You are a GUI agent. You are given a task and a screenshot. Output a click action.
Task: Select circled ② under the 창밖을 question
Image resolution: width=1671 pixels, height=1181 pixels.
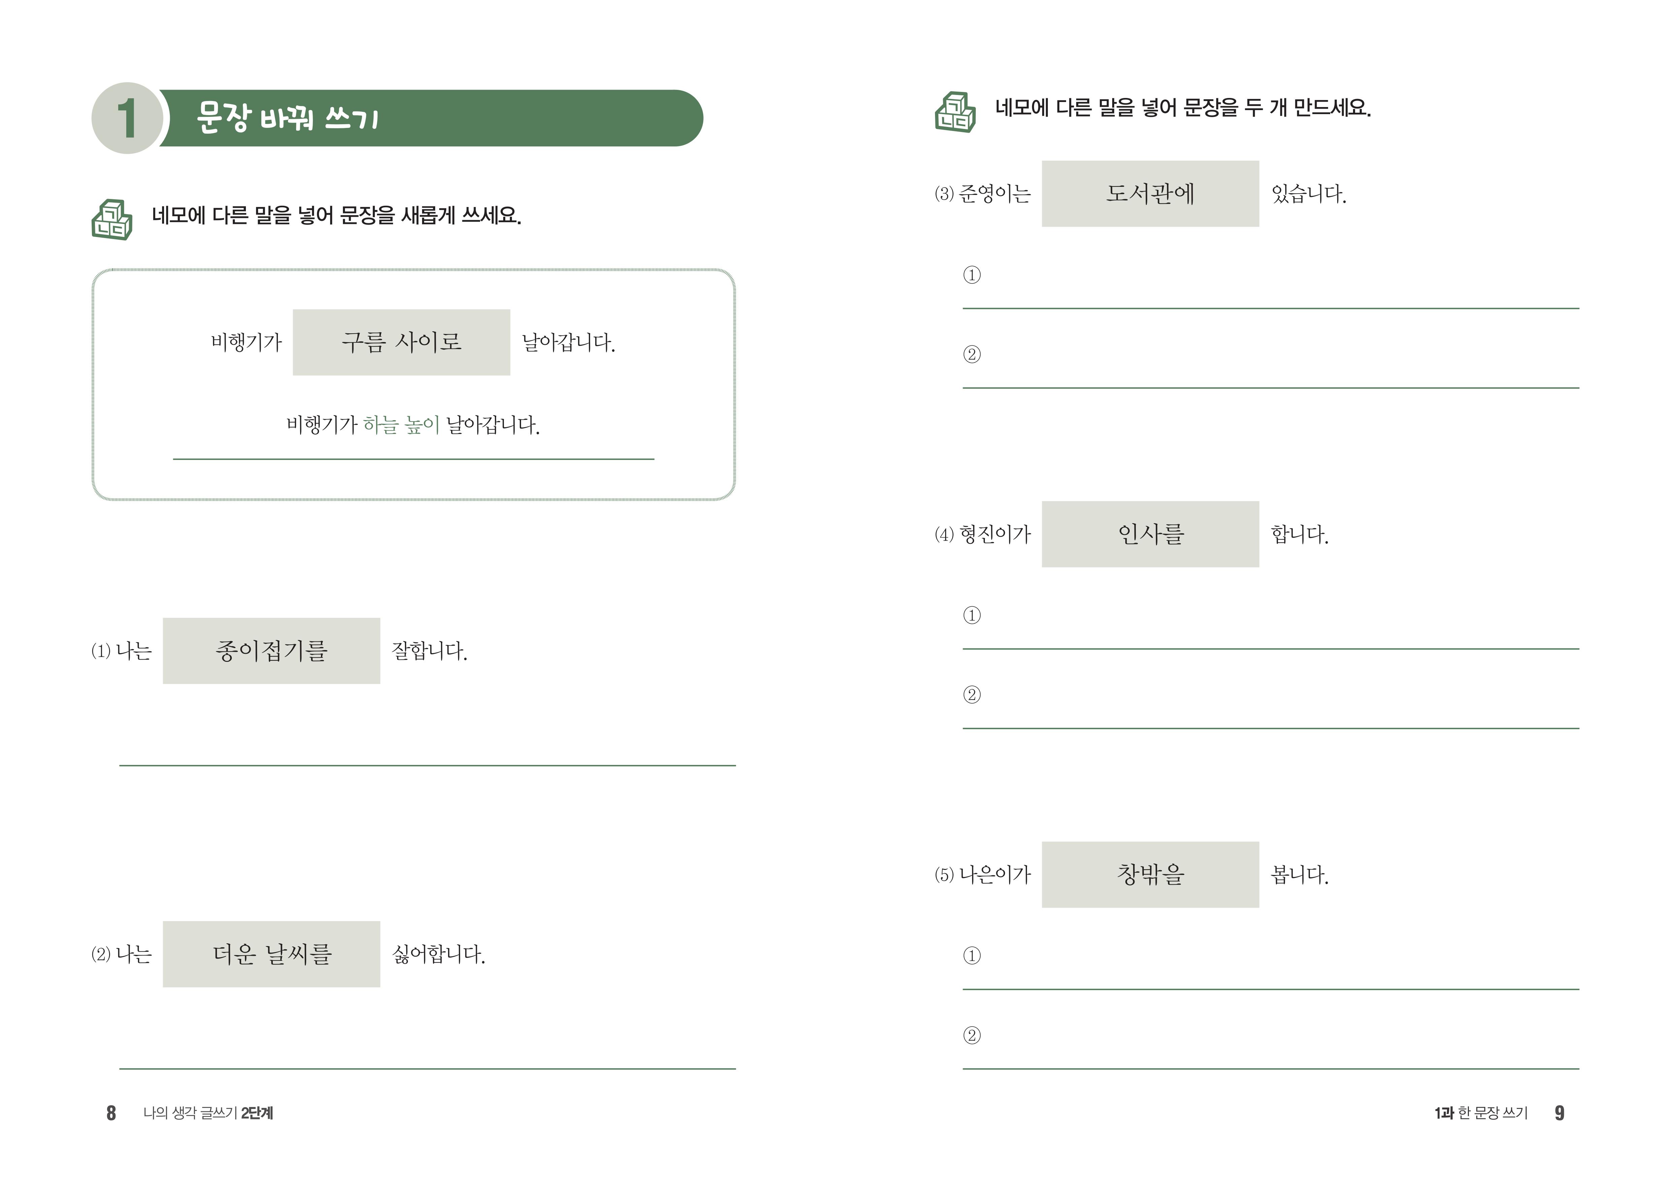point(972,1035)
